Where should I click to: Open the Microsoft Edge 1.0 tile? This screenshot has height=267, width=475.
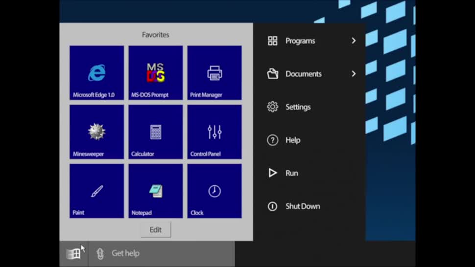[96, 72]
